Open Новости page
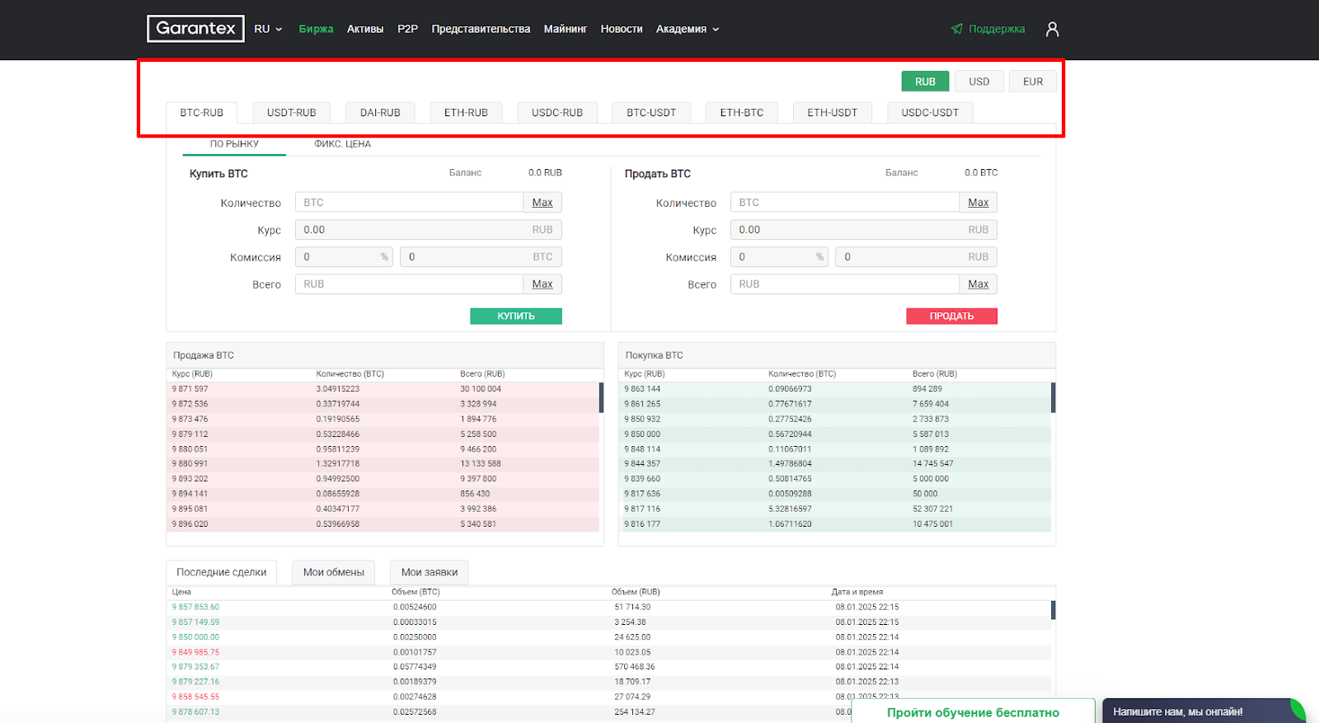Image resolution: width=1319 pixels, height=723 pixels. (622, 29)
